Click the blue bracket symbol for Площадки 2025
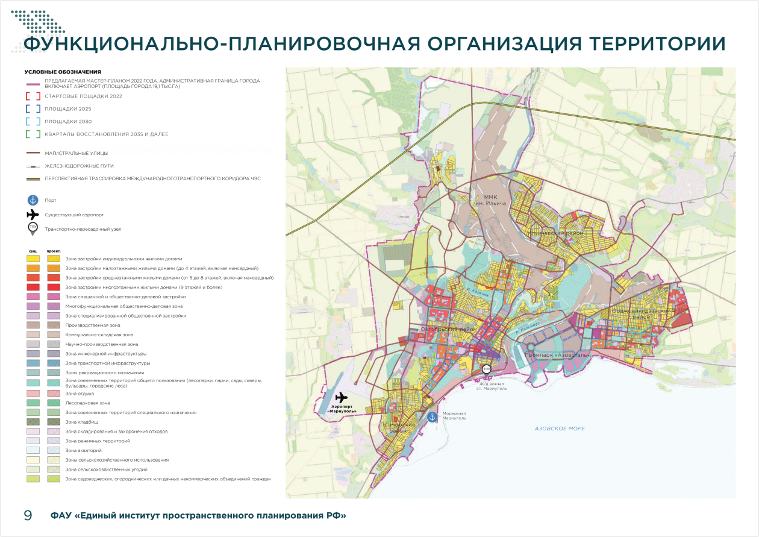 tap(33, 108)
